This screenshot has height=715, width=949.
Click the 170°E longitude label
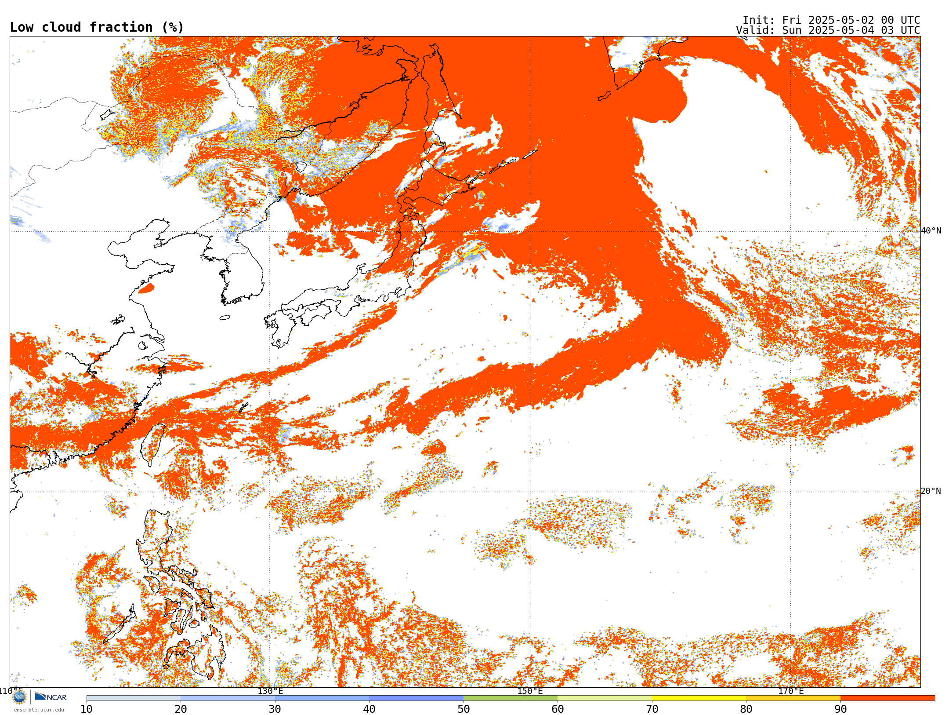(x=791, y=691)
